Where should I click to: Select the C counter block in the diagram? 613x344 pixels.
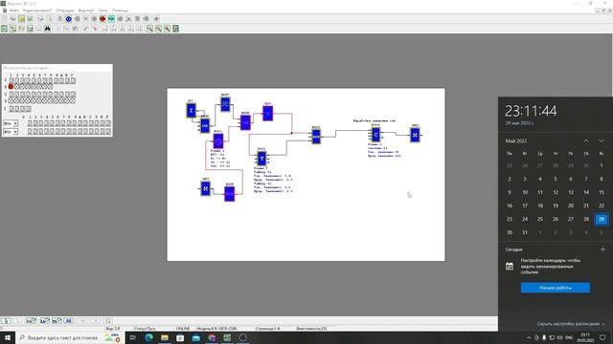tap(375, 135)
